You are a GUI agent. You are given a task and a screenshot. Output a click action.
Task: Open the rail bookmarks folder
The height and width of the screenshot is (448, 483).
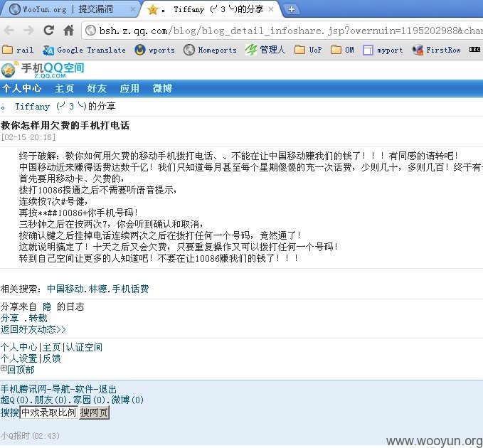click(x=18, y=50)
